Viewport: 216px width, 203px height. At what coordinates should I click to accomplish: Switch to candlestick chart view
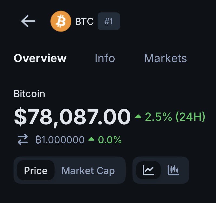click(173, 170)
